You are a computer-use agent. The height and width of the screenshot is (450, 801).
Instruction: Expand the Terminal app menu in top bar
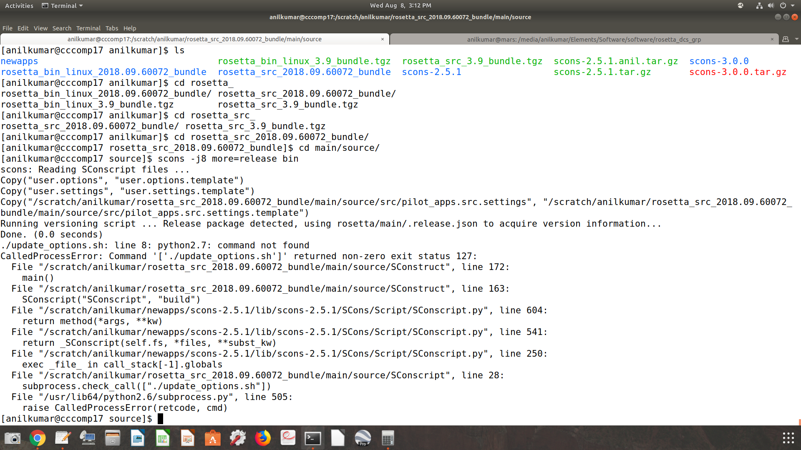click(x=63, y=6)
